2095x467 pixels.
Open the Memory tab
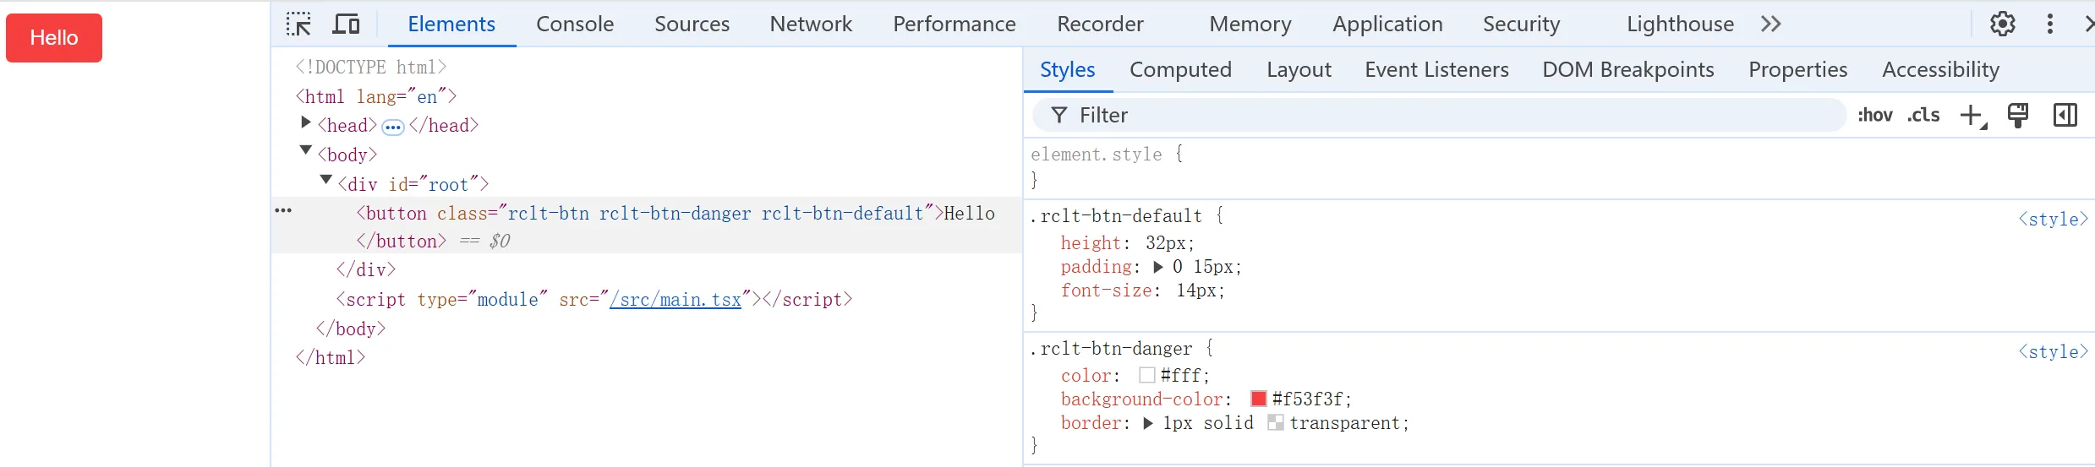tap(1250, 24)
